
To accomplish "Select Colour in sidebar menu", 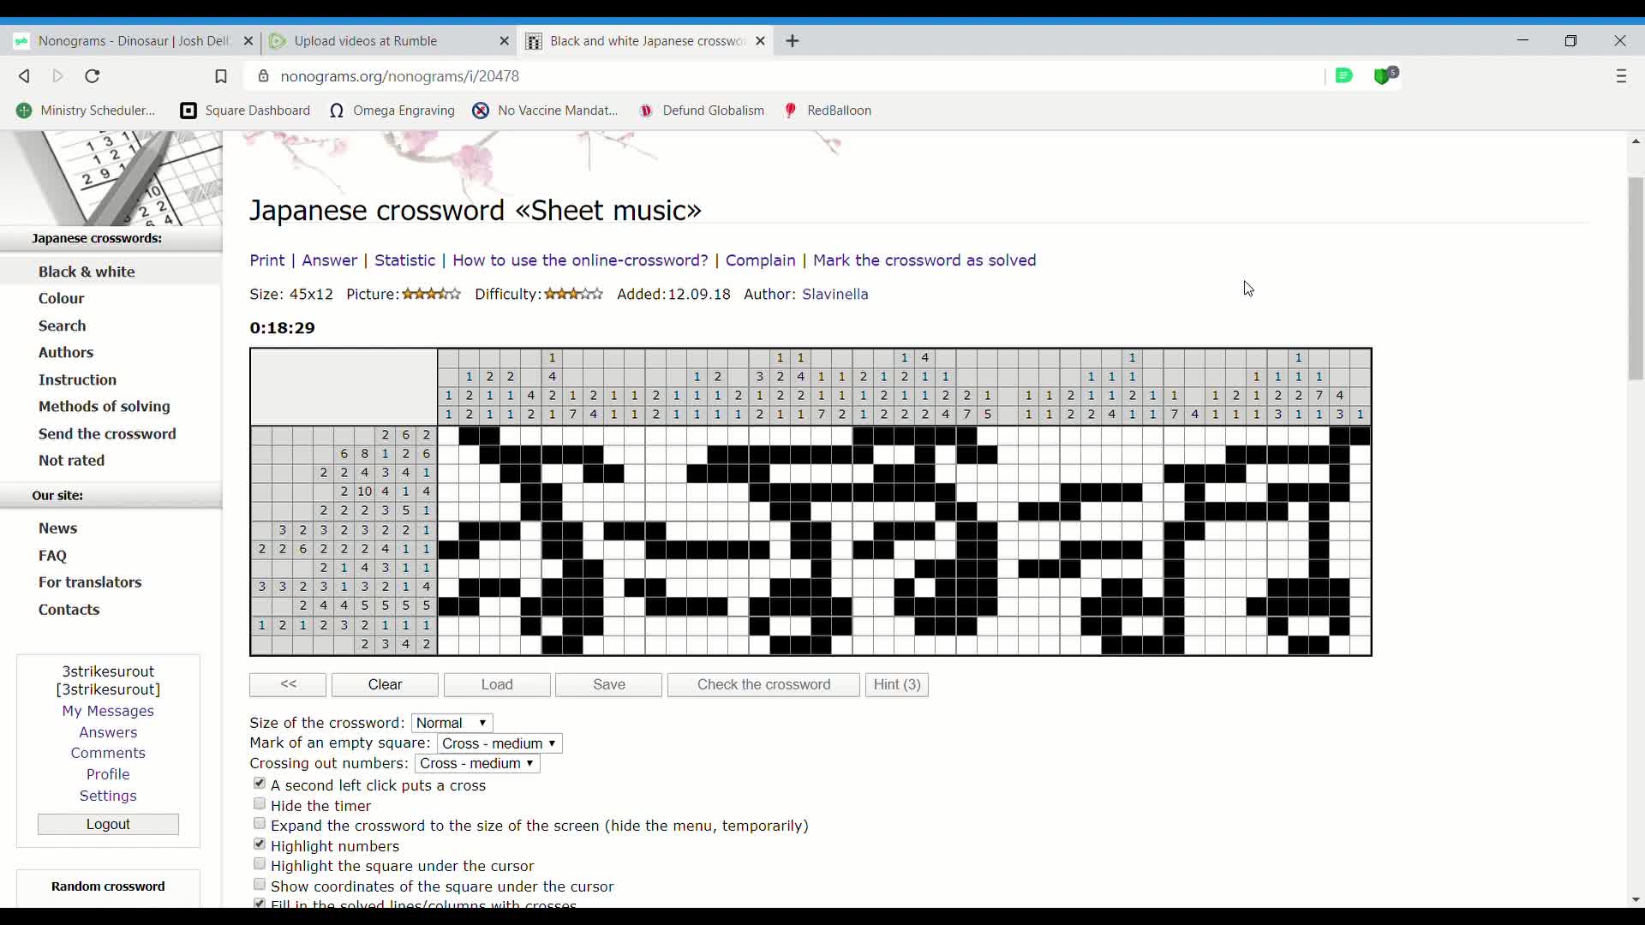I will click(x=62, y=298).
